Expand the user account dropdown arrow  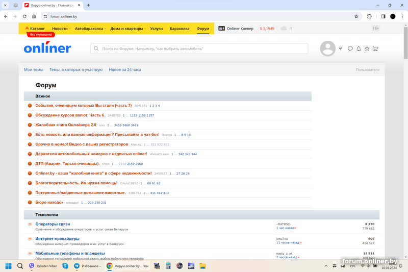[x=340, y=49]
